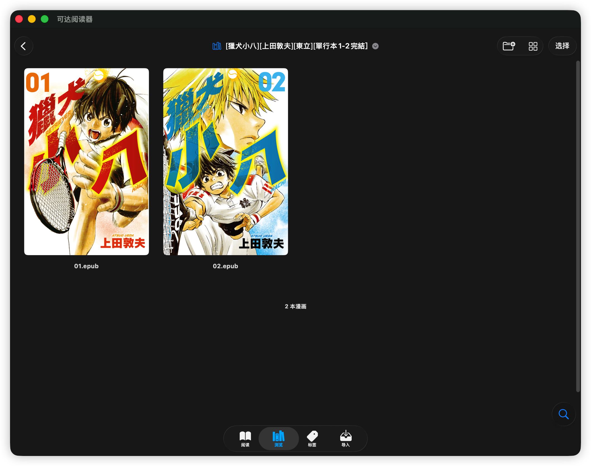The image size is (591, 466).
Task: Open the 导入 import tab
Action: click(x=345, y=438)
